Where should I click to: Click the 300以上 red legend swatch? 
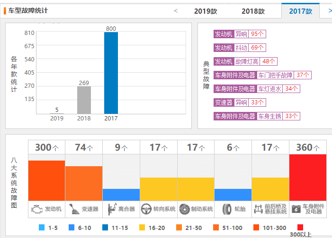(300, 228)
